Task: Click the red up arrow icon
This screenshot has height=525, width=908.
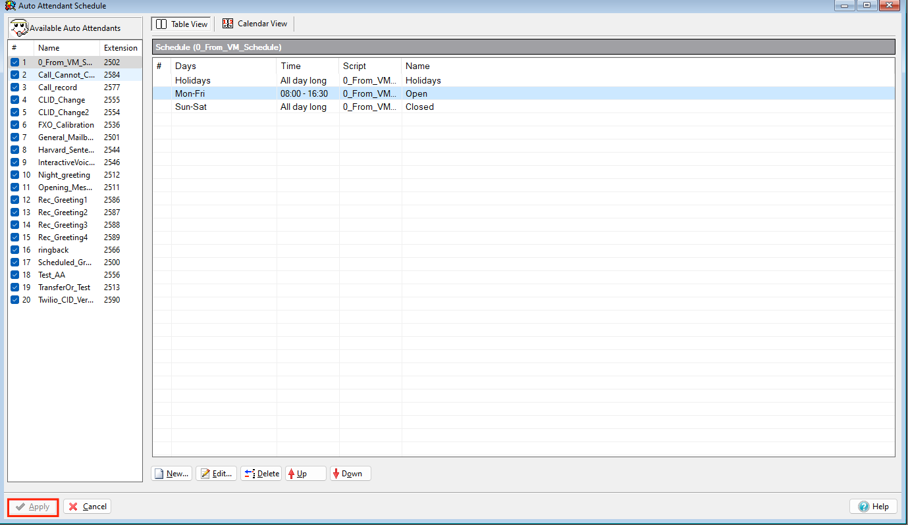Action: (x=292, y=474)
